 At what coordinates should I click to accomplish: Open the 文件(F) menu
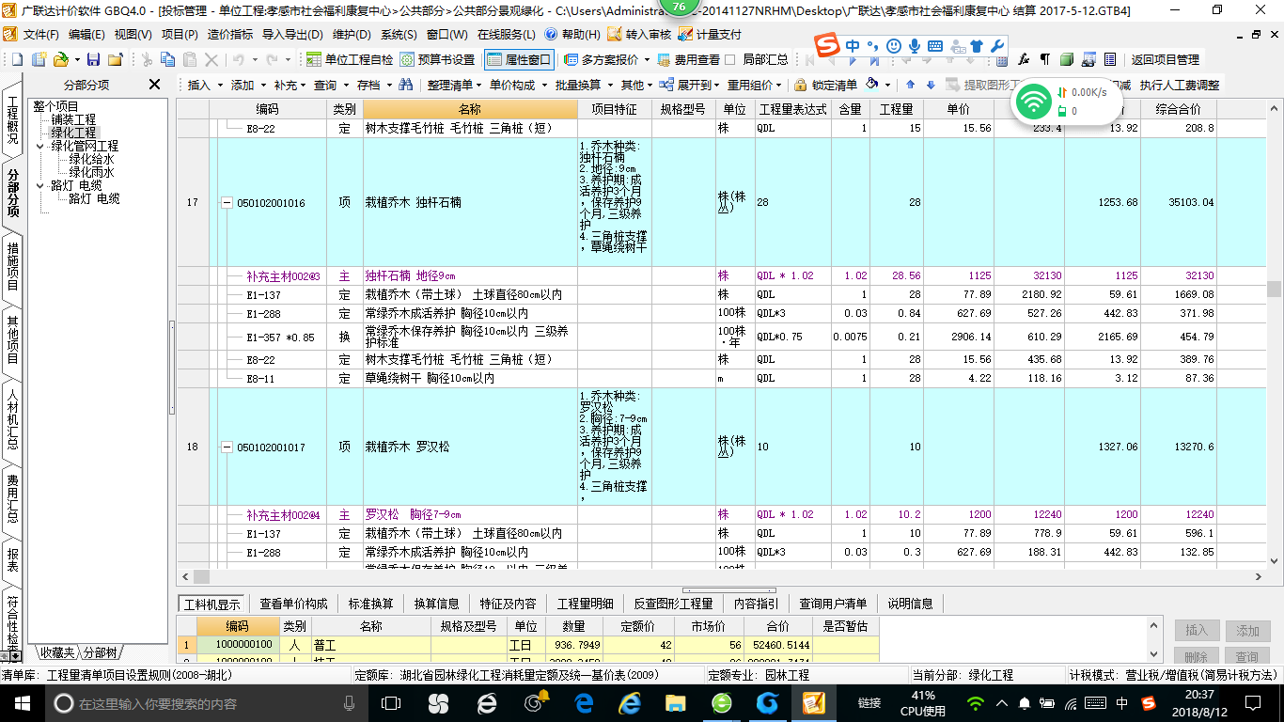pyautogui.click(x=40, y=35)
